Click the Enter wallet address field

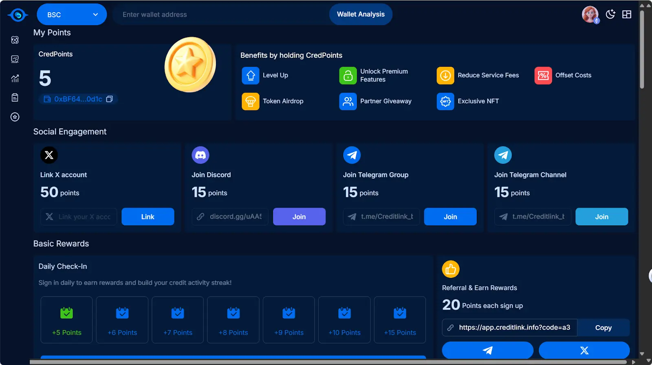coord(220,15)
